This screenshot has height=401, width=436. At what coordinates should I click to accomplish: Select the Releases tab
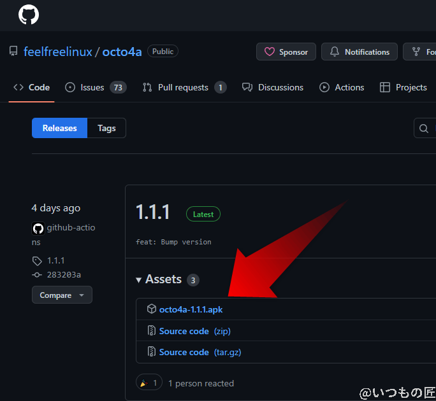(x=59, y=128)
